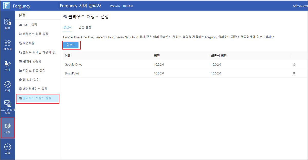
Task: Click Google Drive version 10.0.2.0 cell
Action: click(159, 65)
